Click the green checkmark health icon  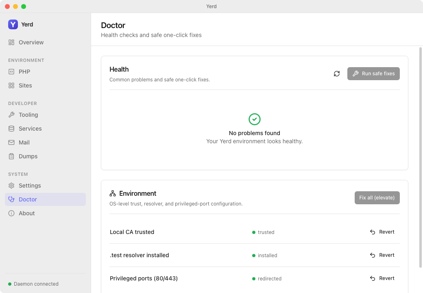tap(254, 119)
